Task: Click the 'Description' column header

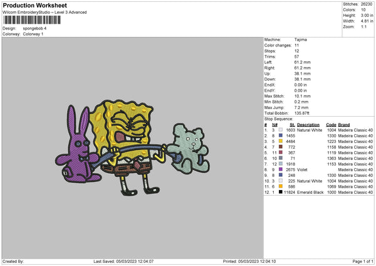Action: pyautogui.click(x=308, y=125)
